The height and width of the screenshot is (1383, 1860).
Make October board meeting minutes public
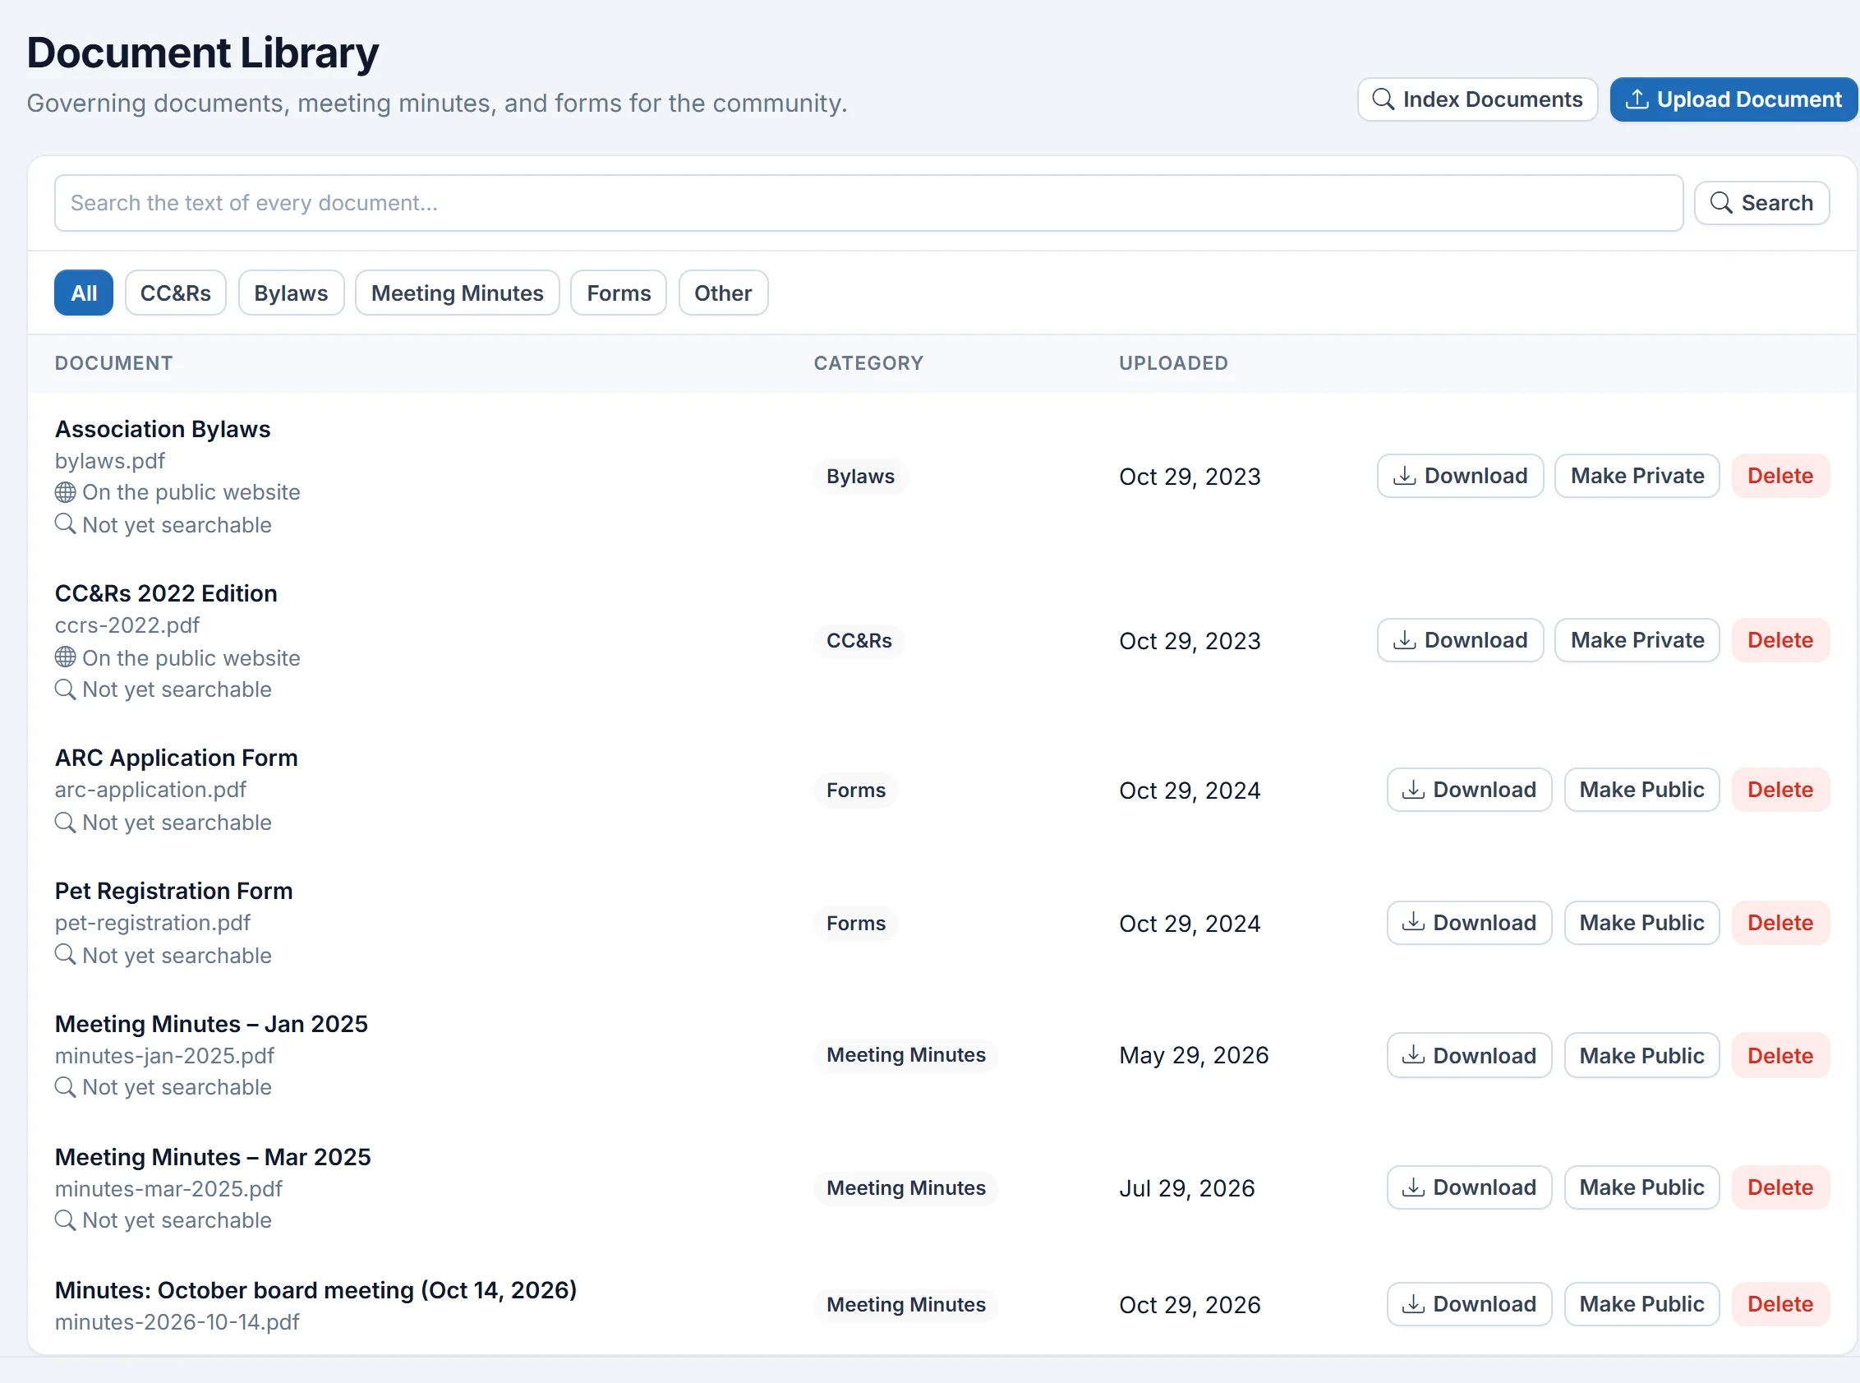1641,1304
